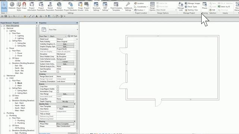Collapse the Identity Data section
239x134 pixels.
tap(75, 104)
